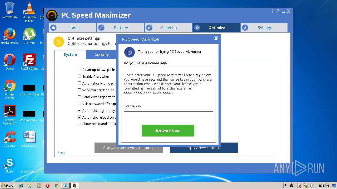
Task: Open VLC media player desktop icon
Action: tap(29, 12)
